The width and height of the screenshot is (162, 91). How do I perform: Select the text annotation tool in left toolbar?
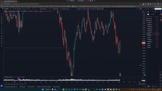point(2,26)
